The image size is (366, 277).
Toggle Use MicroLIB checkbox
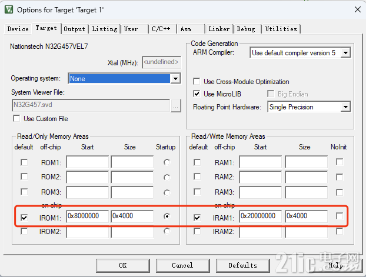tap(197, 94)
